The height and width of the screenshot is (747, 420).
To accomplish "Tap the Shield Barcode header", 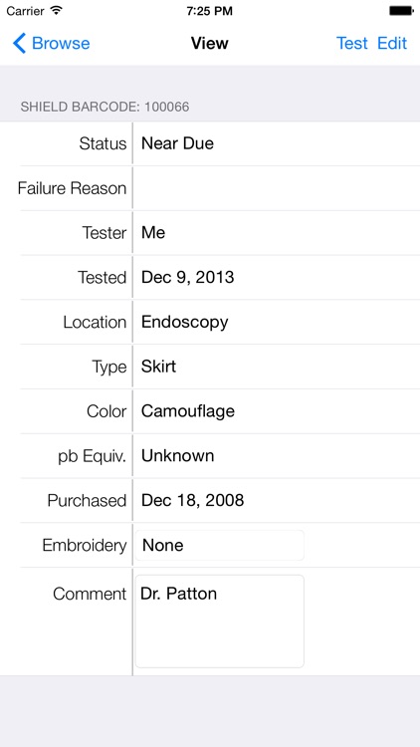I will [105, 107].
